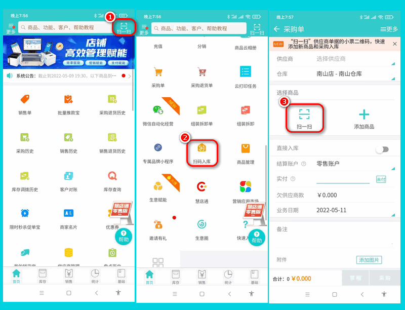
Task: Open 云打印任务 icon
Action: 246,72
